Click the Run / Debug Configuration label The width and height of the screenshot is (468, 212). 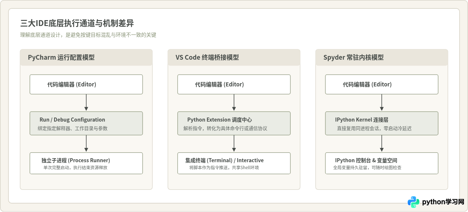click(72, 120)
